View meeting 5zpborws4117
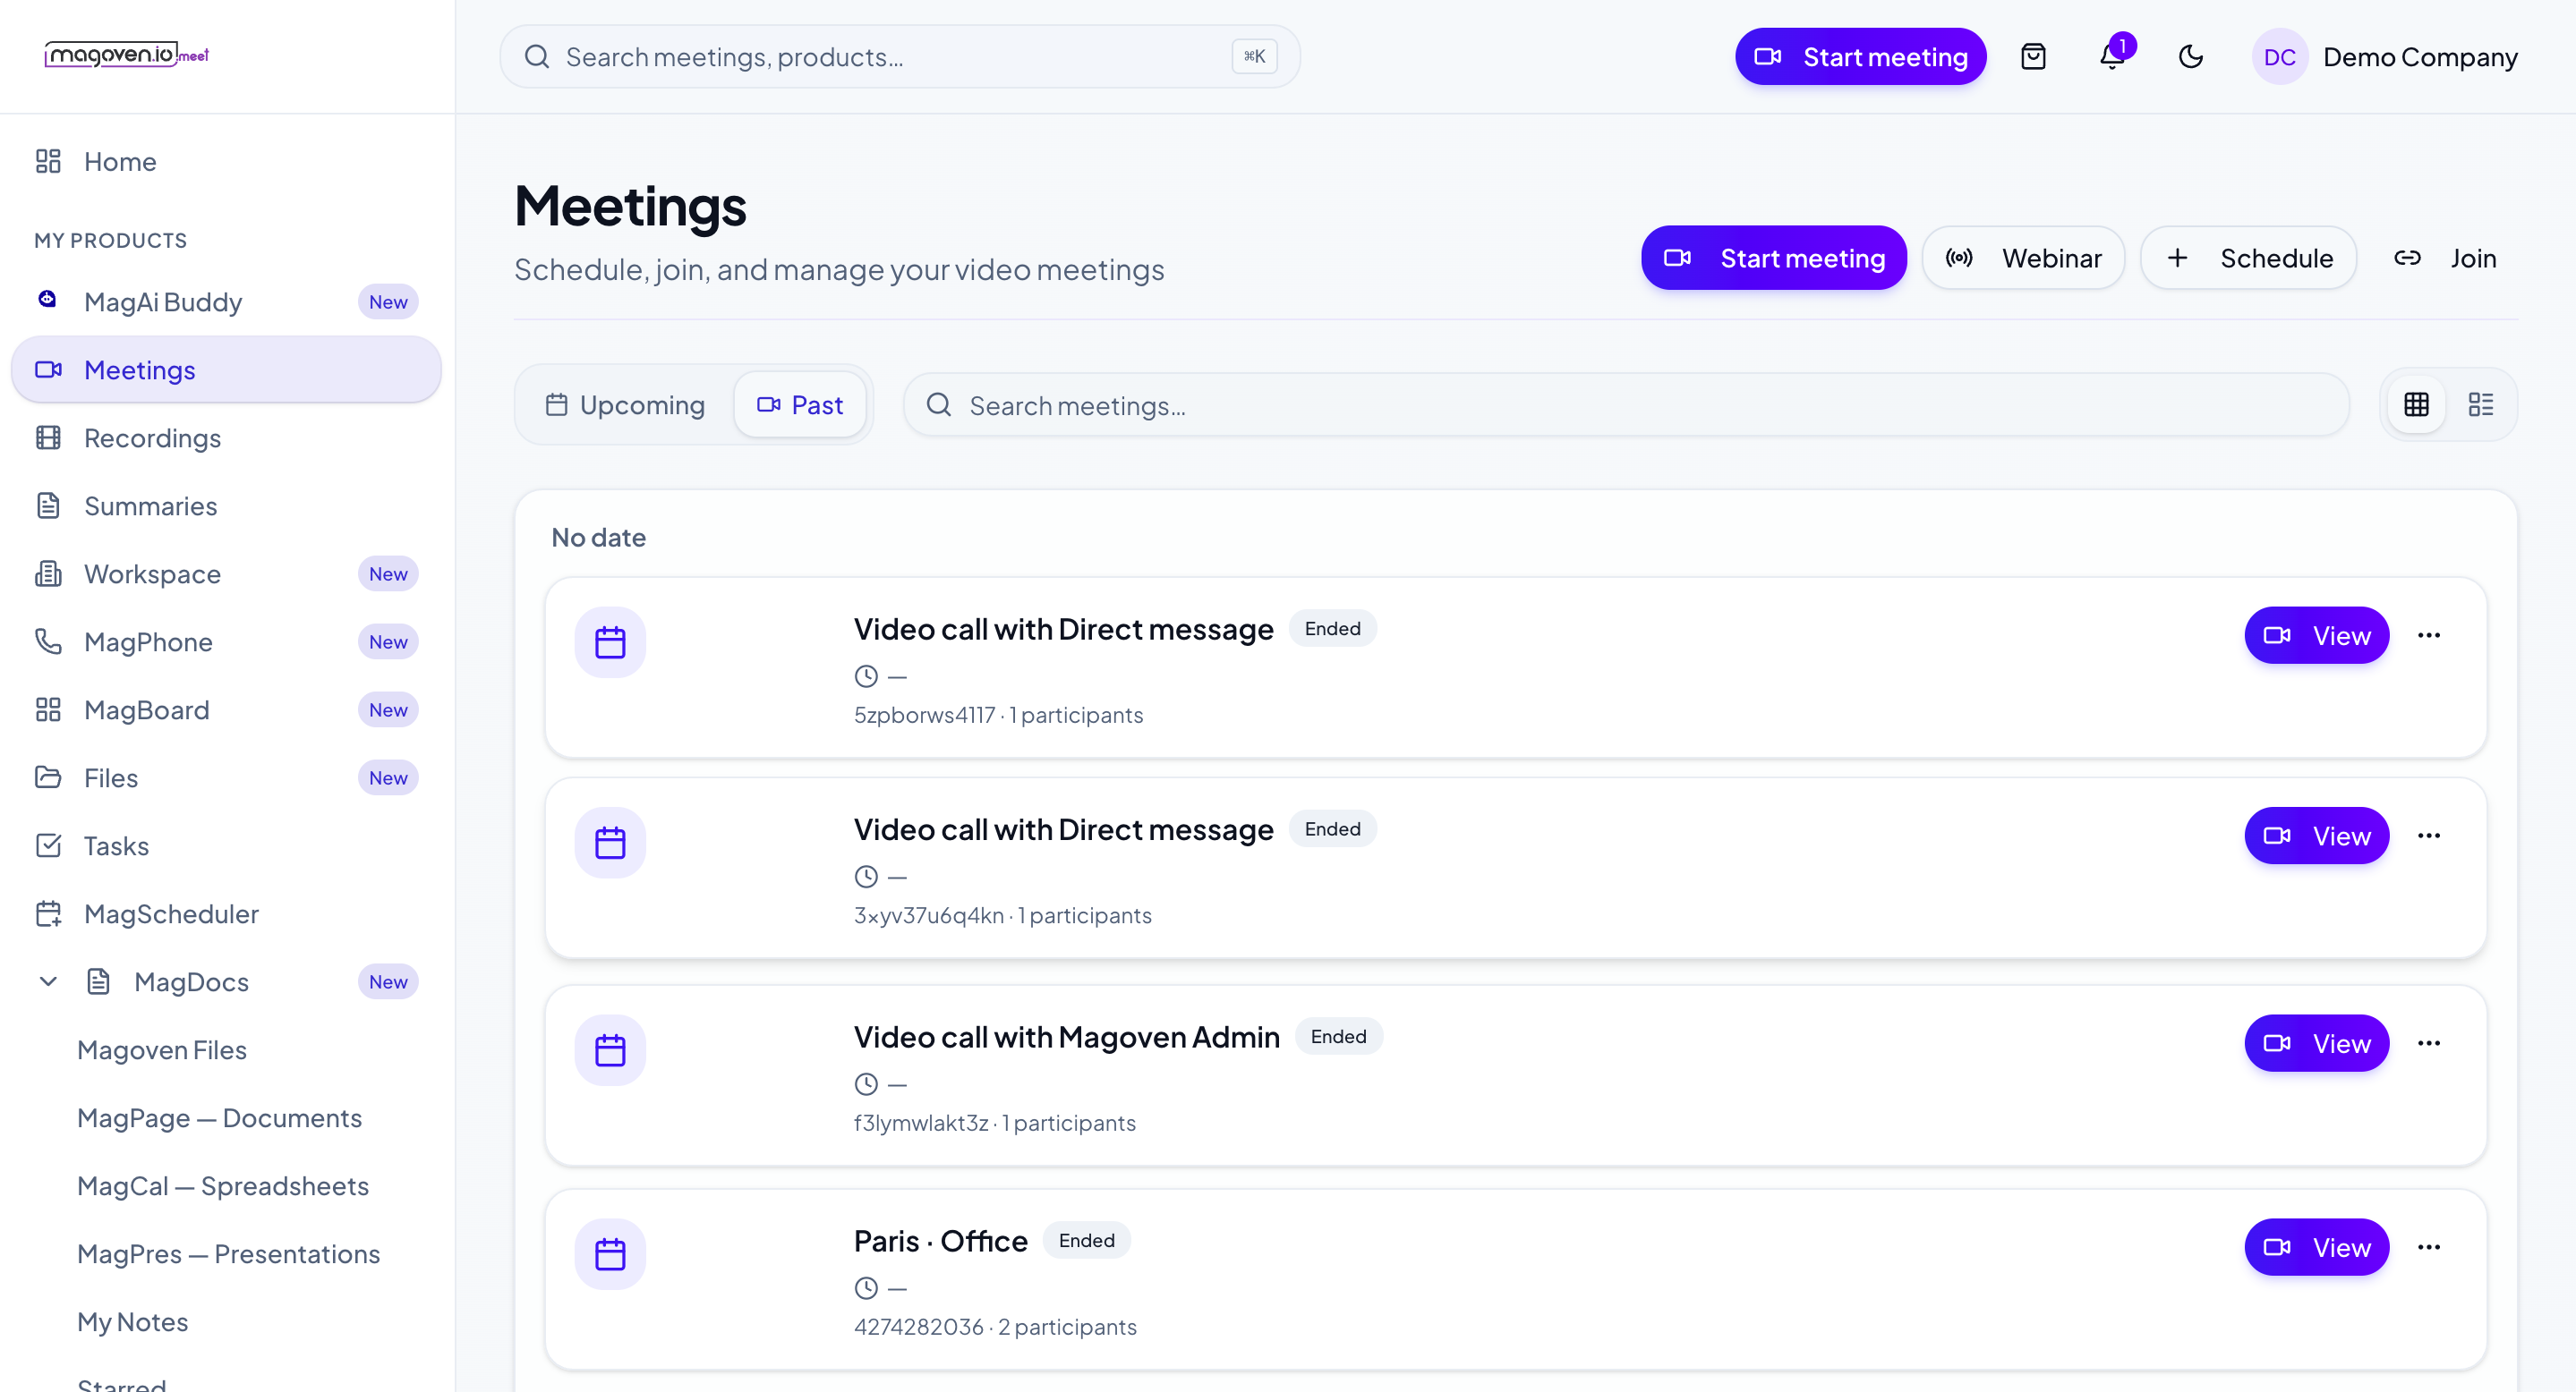 click(2317, 635)
